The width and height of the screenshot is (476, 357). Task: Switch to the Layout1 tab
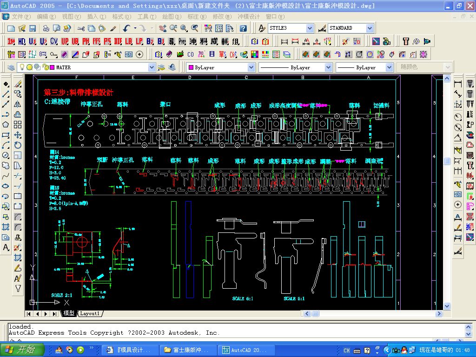point(90,314)
